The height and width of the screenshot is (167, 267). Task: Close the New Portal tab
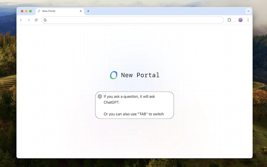(81, 11)
